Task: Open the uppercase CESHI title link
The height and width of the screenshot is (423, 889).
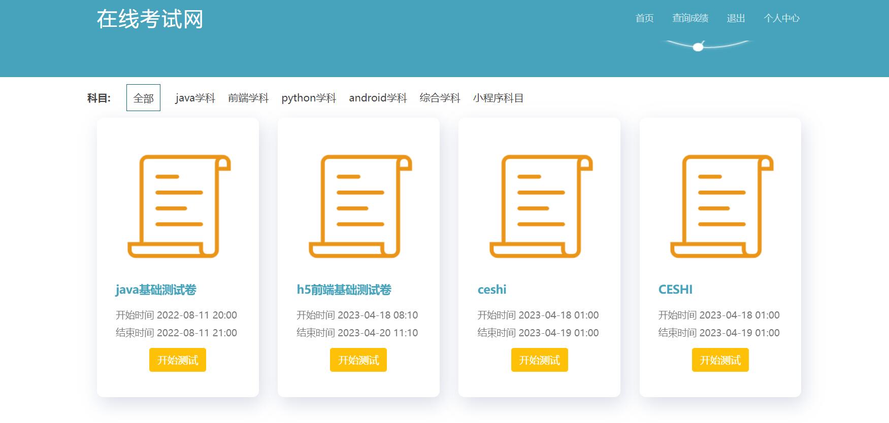Action: [x=675, y=290]
